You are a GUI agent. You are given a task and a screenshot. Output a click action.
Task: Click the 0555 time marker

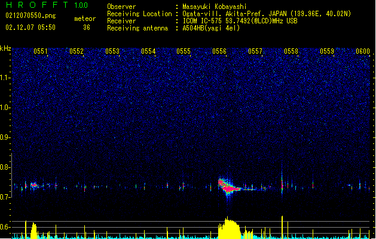point(184,51)
